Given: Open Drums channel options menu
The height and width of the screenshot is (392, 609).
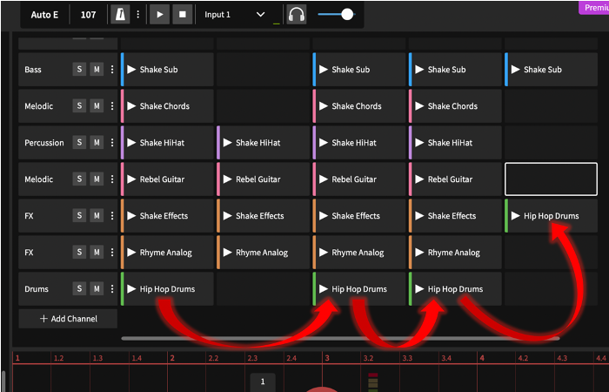Looking at the screenshot, I should 112,289.
